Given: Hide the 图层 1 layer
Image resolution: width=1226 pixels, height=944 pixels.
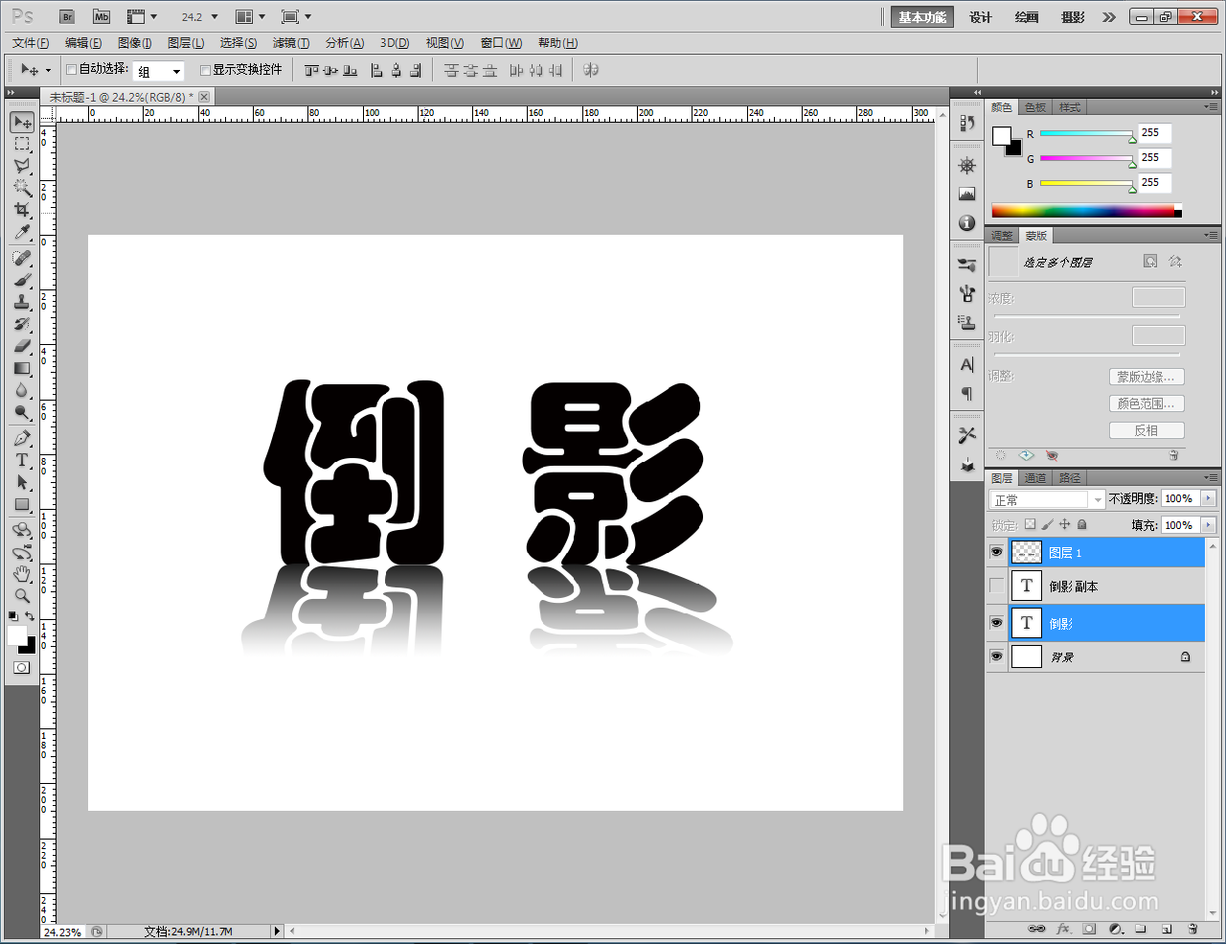Looking at the screenshot, I should pos(996,552).
